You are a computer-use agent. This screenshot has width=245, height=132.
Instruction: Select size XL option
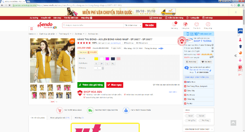point(113,63)
